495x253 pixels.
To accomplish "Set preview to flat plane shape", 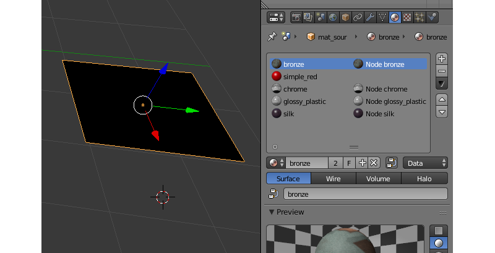I will tap(439, 231).
